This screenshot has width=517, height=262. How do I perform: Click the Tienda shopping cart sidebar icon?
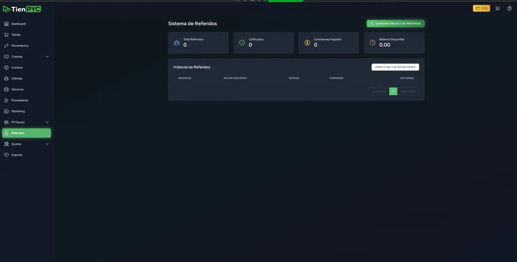click(x=6, y=35)
